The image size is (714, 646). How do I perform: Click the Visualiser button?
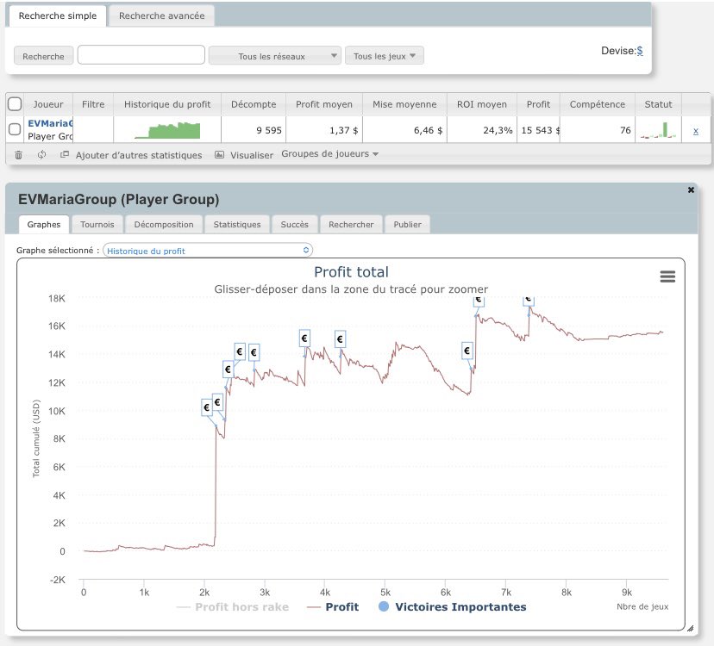click(251, 155)
